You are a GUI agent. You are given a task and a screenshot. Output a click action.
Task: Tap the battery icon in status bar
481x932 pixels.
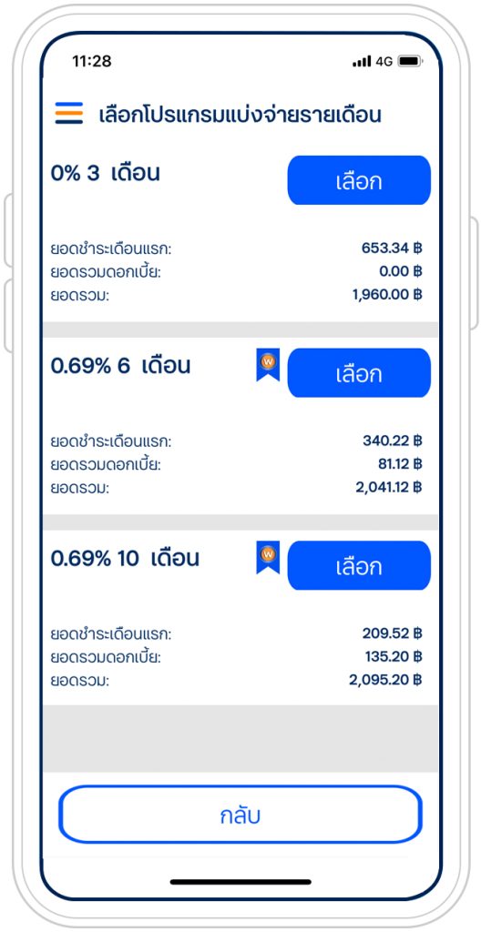coord(410,61)
